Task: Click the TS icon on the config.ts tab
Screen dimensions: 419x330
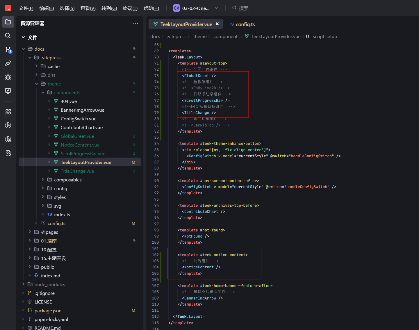Action: (x=231, y=24)
